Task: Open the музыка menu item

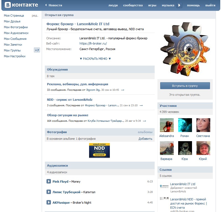Action: point(168,6)
